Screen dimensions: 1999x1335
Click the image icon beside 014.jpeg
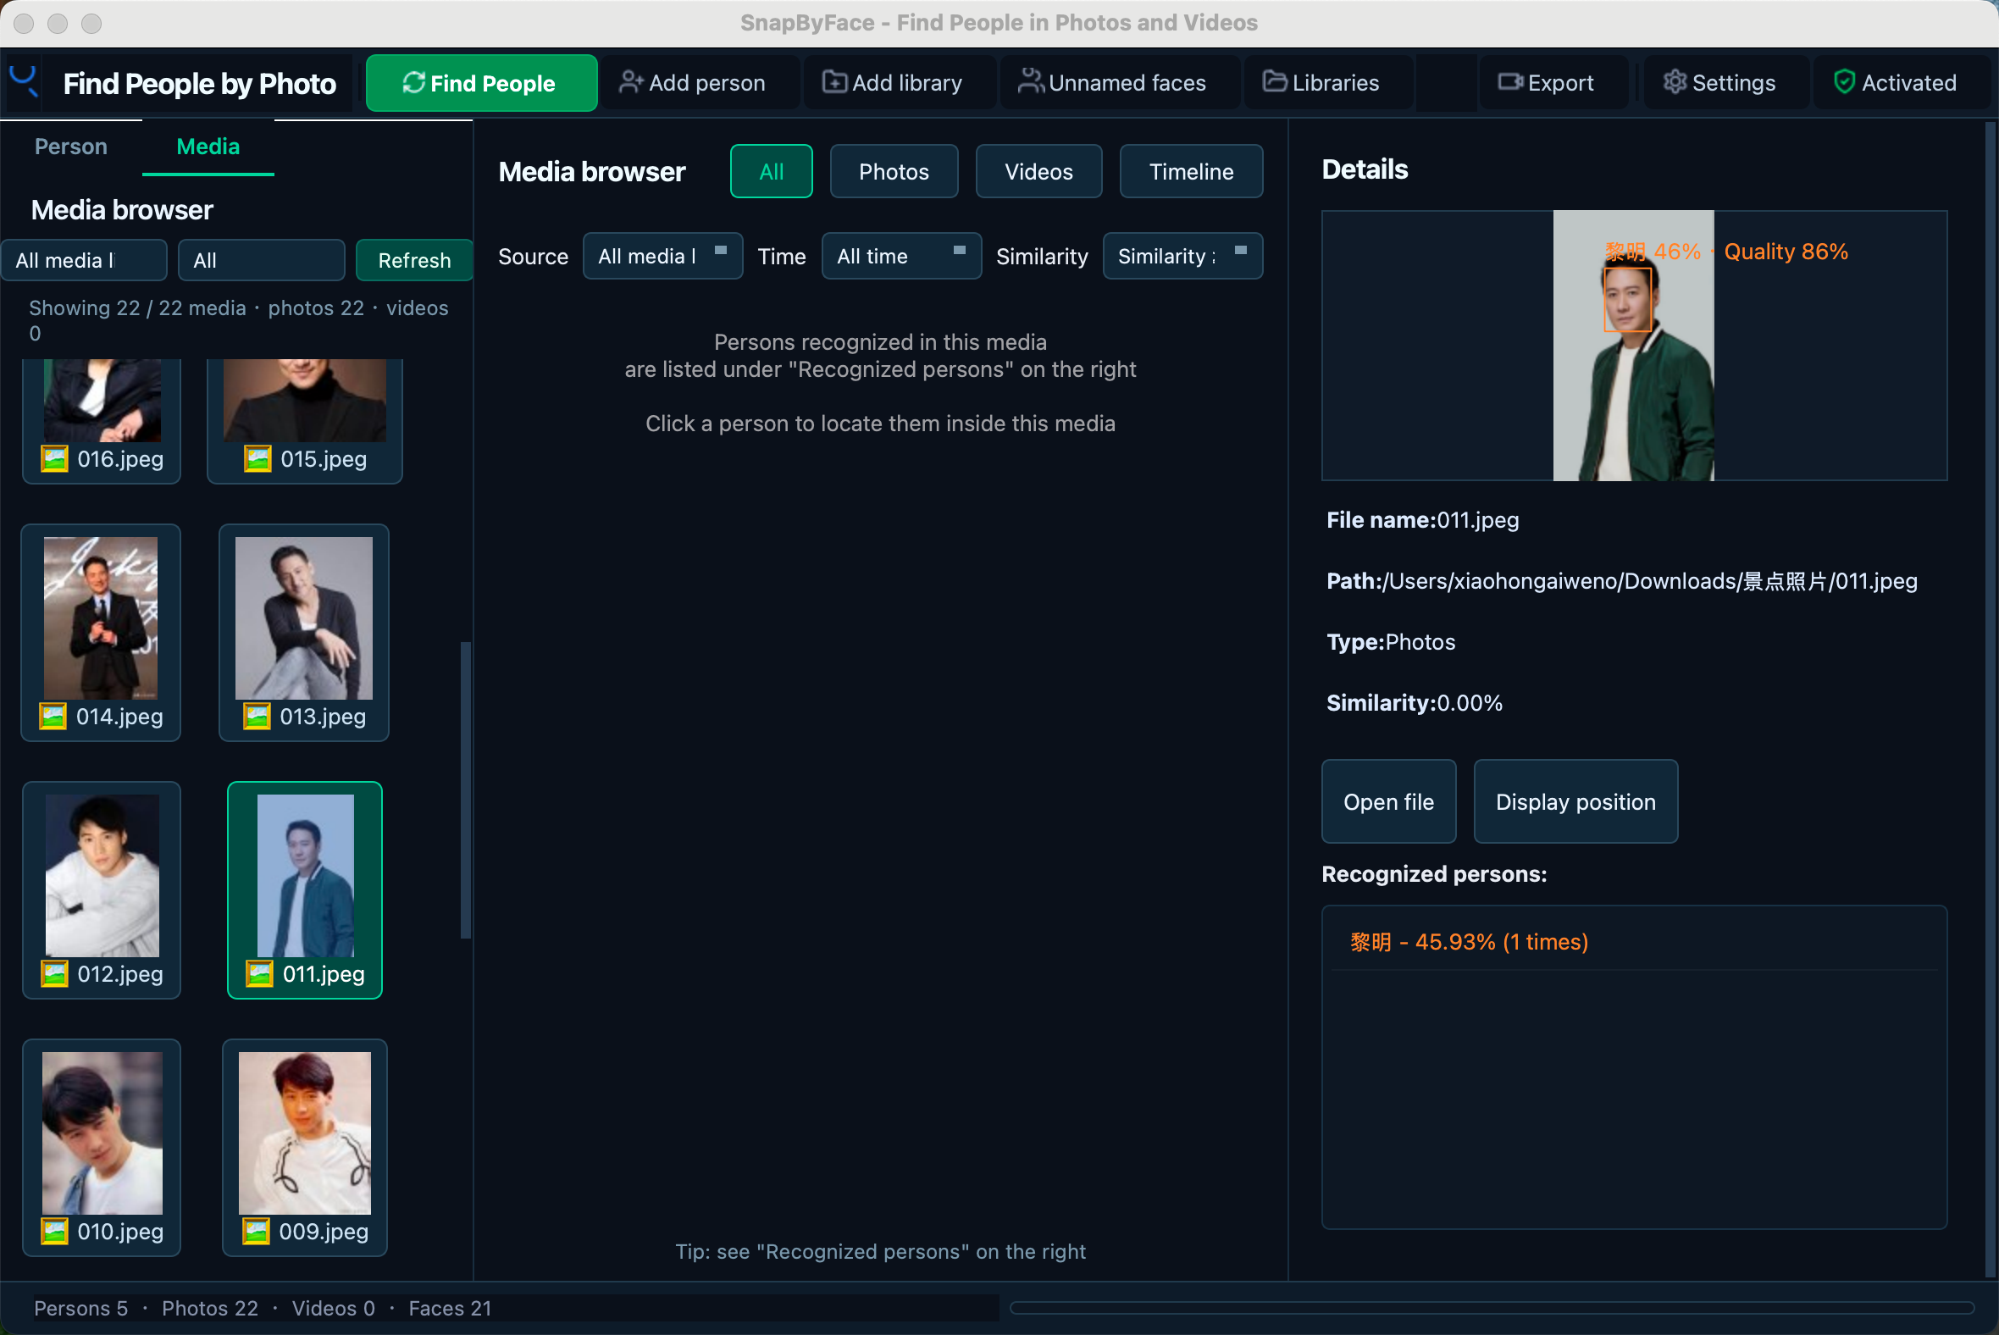pyautogui.click(x=53, y=717)
